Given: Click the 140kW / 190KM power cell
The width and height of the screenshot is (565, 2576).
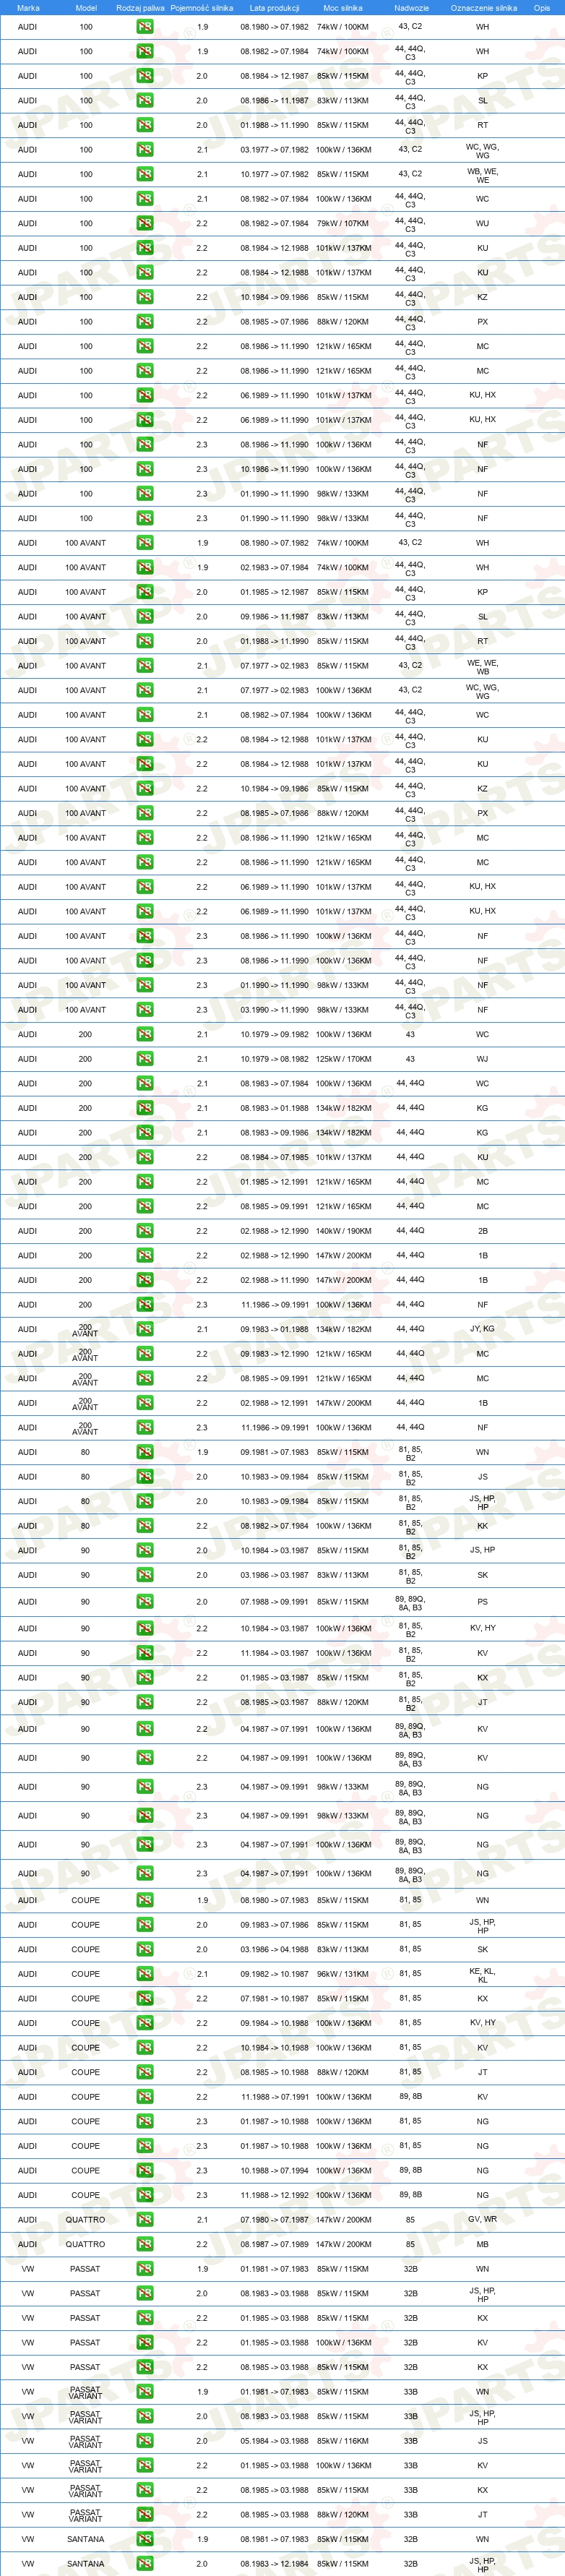Looking at the screenshot, I should 343,1231.
